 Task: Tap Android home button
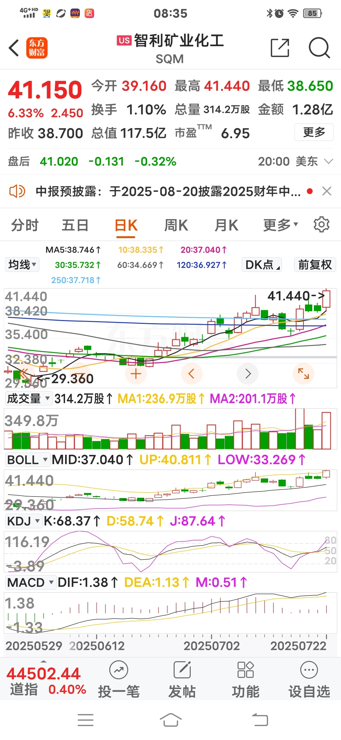[x=170, y=720]
